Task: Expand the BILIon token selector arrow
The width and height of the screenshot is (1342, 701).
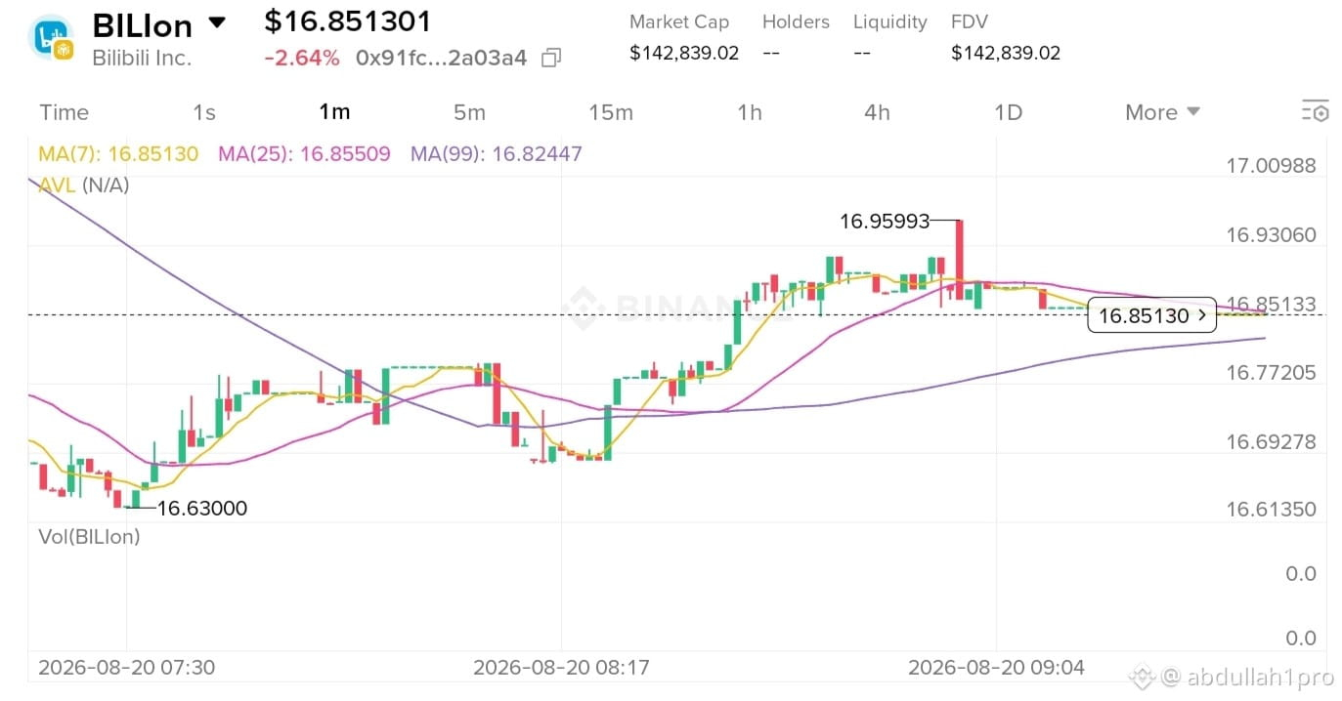Action: pyautogui.click(x=217, y=21)
